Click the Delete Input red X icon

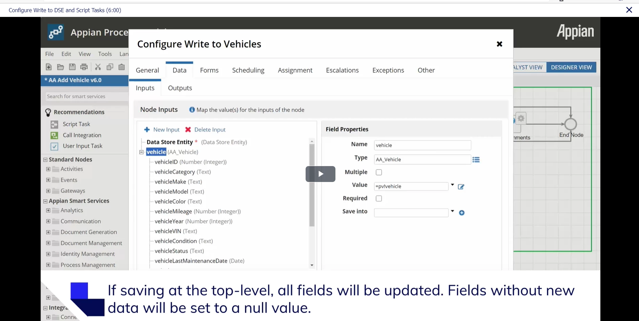point(188,130)
